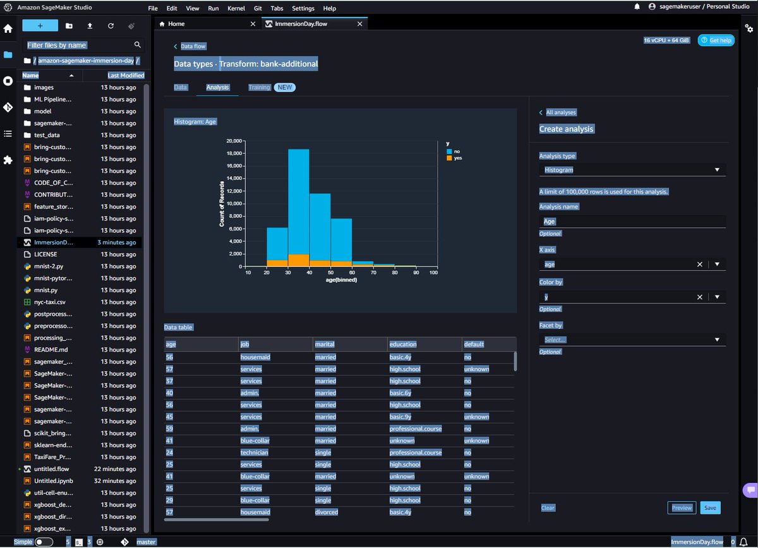Open the Home icon in left sidebar

(x=8, y=28)
